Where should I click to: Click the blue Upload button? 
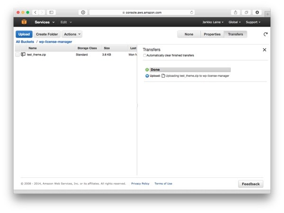click(x=24, y=34)
